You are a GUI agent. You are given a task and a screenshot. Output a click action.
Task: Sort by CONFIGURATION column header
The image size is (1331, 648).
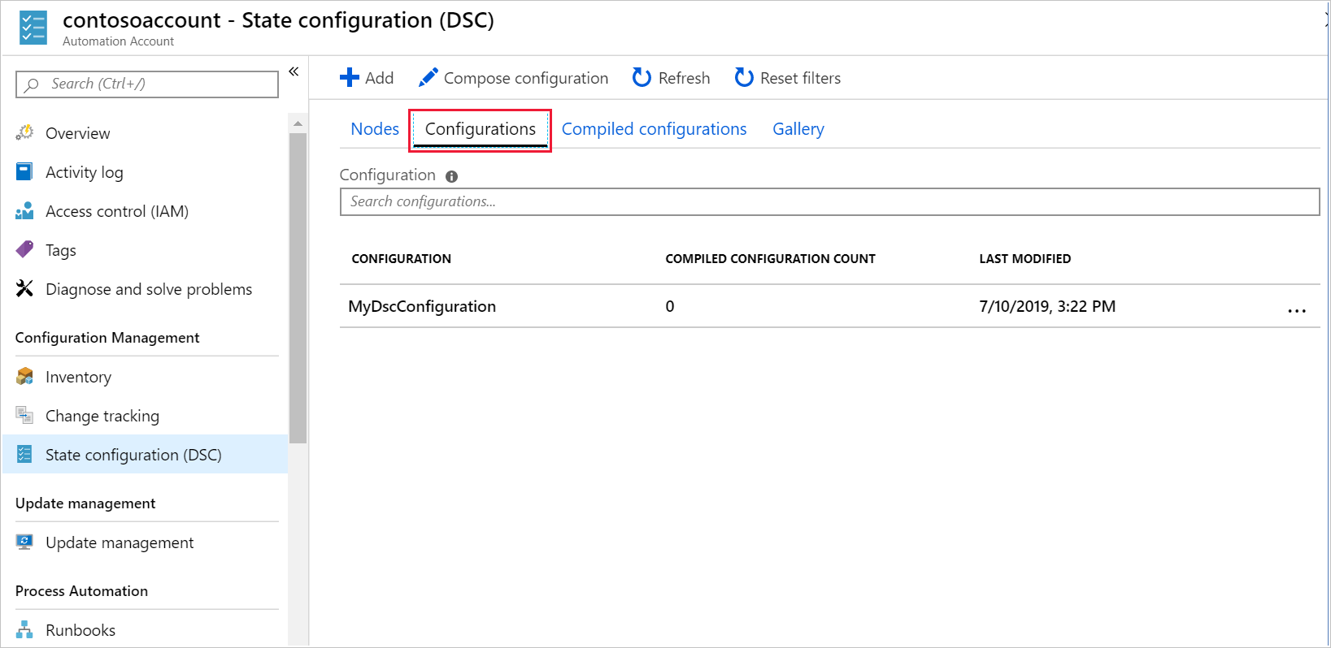(401, 258)
